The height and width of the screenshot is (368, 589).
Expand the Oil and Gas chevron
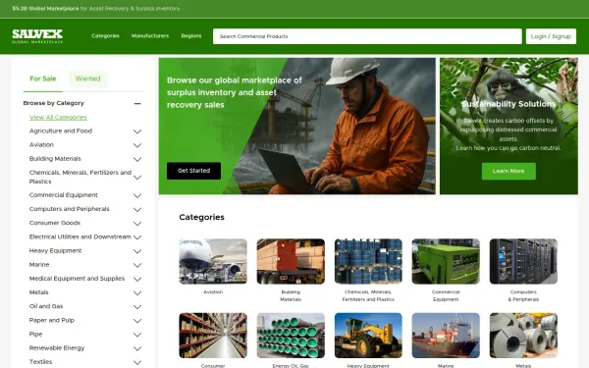coord(137,307)
